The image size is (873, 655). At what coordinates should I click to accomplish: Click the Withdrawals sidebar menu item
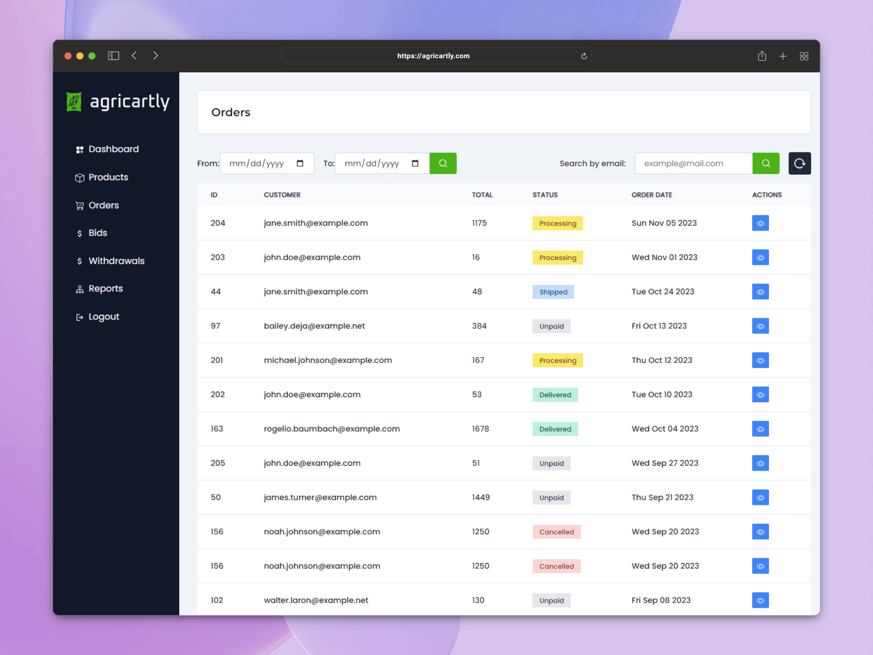pyautogui.click(x=117, y=261)
